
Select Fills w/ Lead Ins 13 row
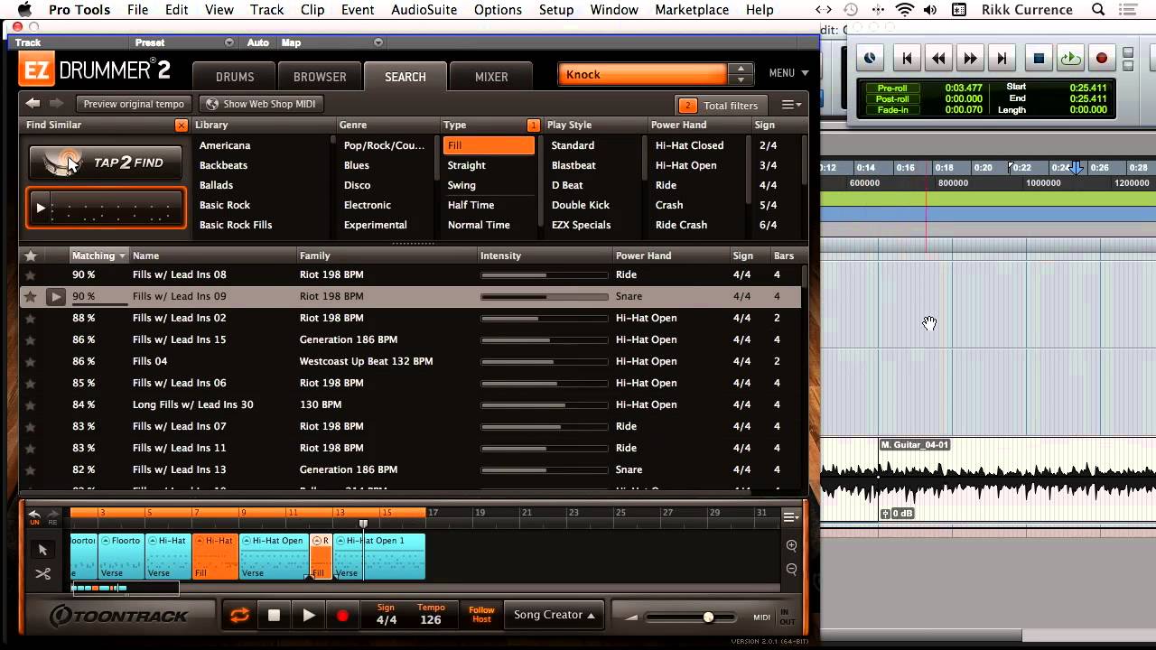[410, 469]
